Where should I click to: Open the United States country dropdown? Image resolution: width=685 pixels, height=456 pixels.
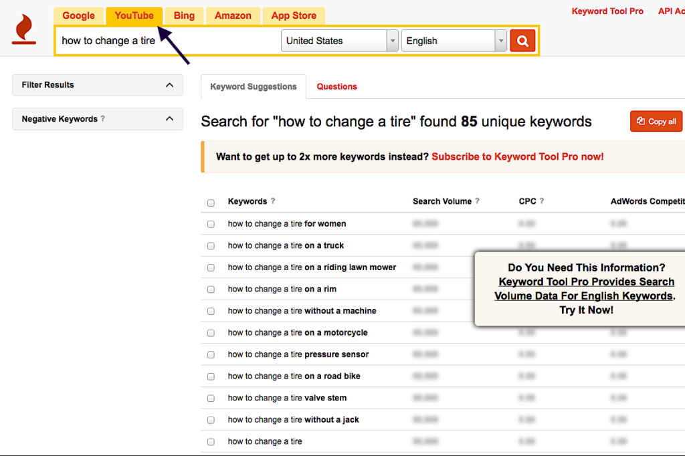(x=339, y=40)
